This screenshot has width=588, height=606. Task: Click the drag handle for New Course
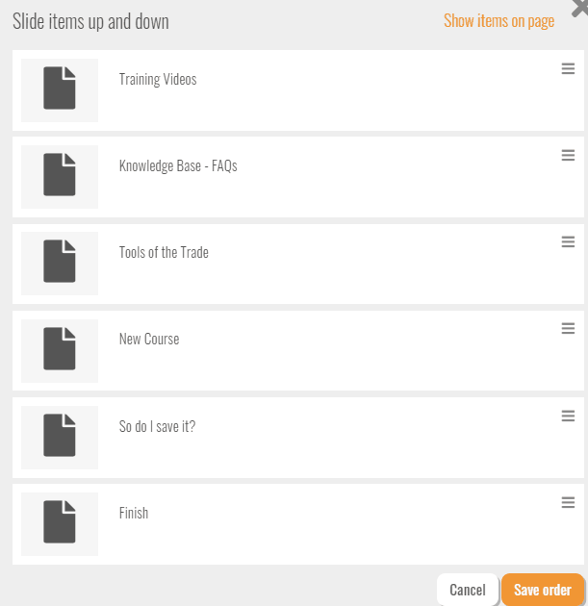tap(568, 329)
